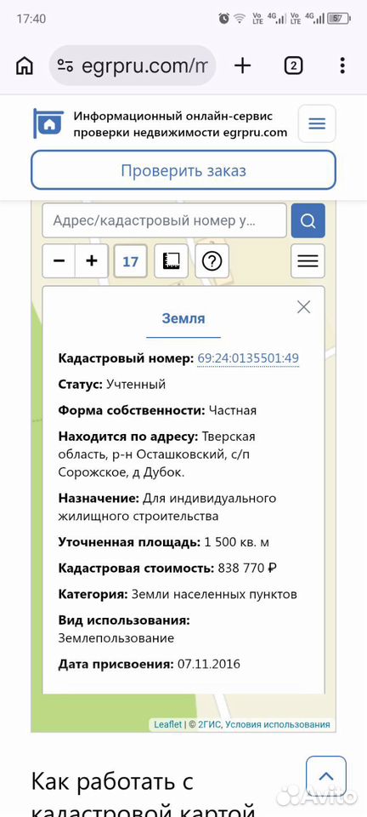Image resolution: width=367 pixels, height=817 pixels.
Task: Close the Земля info popup
Action: [303, 307]
